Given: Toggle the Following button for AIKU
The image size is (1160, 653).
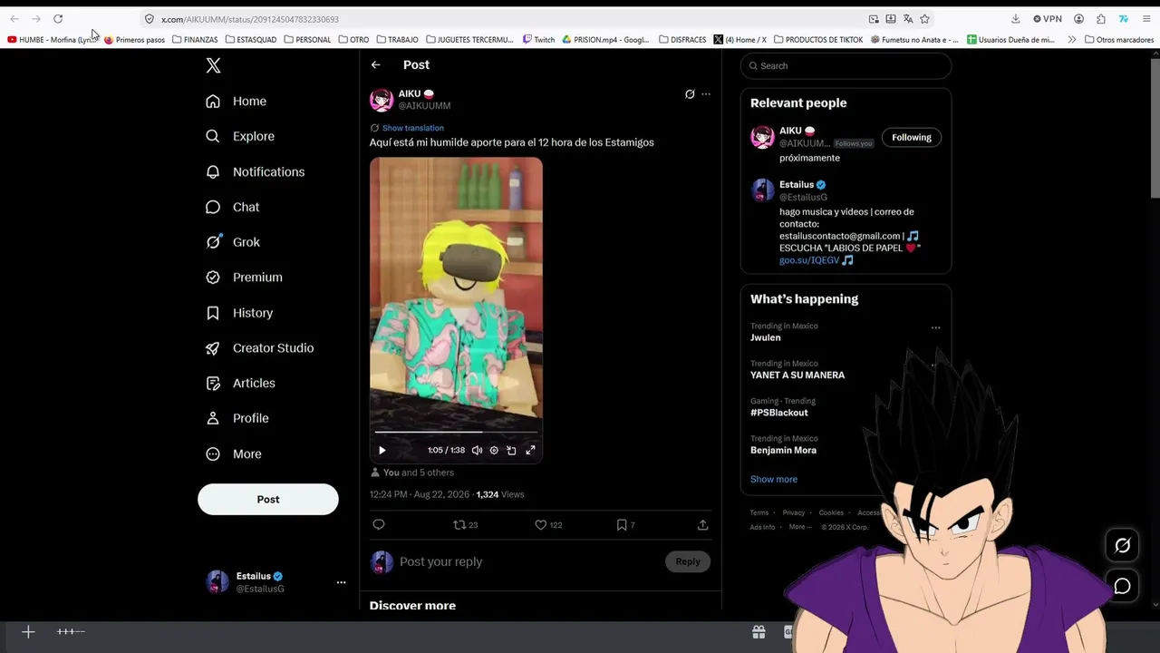Looking at the screenshot, I should click(x=912, y=138).
